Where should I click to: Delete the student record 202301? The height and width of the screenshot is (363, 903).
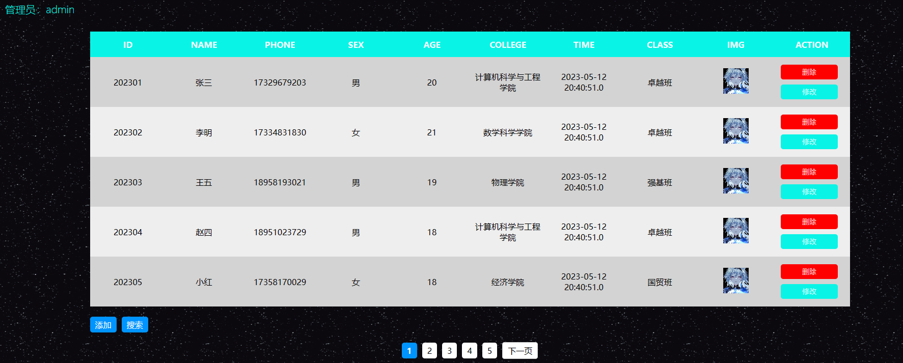pyautogui.click(x=809, y=72)
